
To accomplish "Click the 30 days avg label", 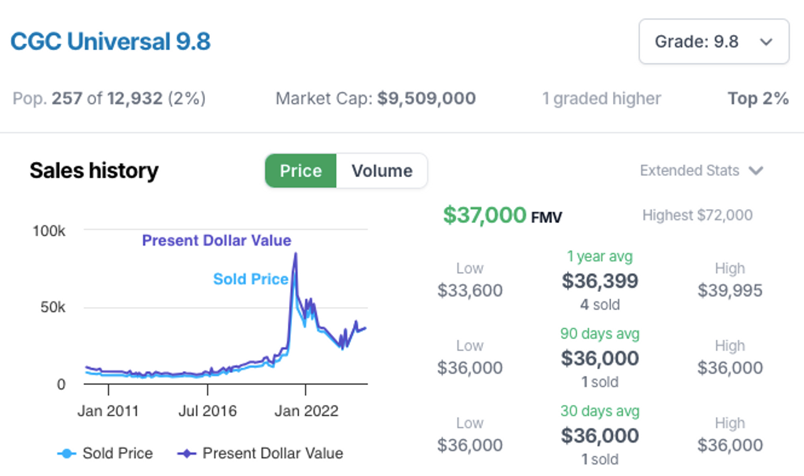I will click(600, 411).
